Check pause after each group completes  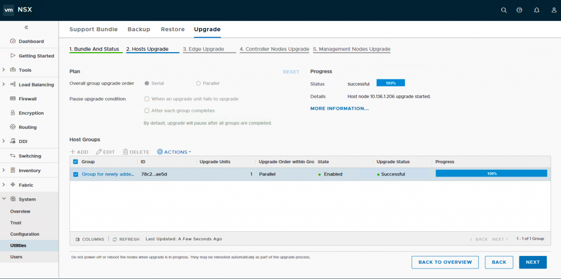point(147,111)
